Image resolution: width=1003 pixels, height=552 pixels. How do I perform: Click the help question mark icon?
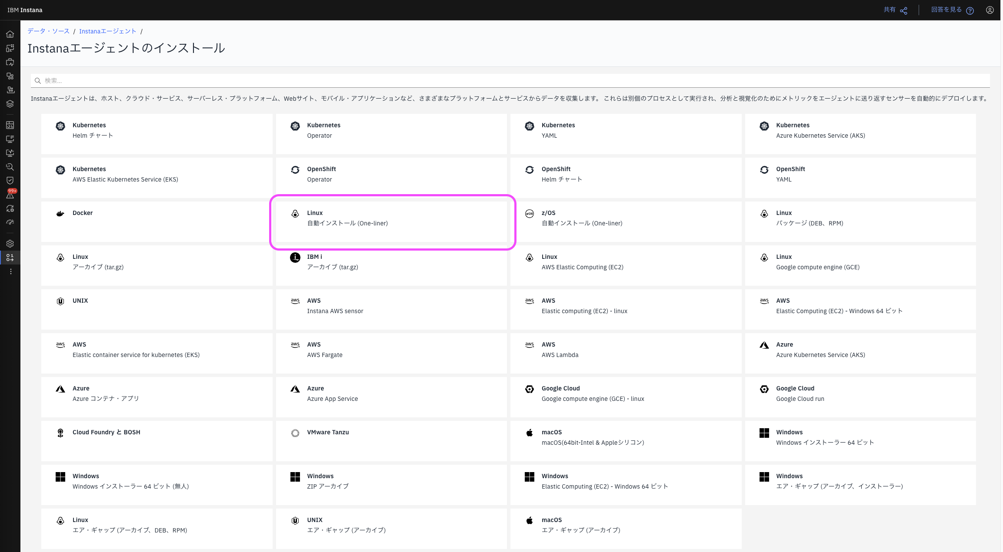point(970,10)
